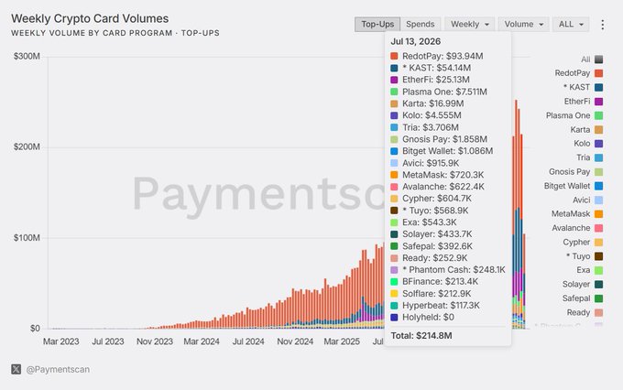
Task: Toggle Kolo legend color swatch
Action: coord(599,144)
